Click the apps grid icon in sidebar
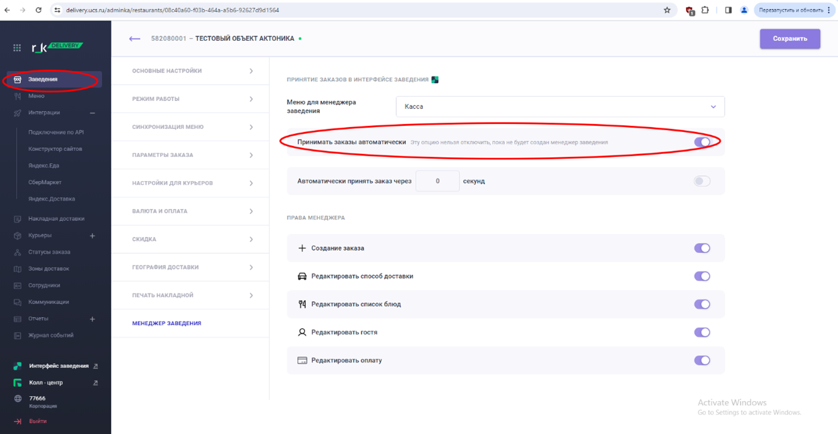 point(17,47)
